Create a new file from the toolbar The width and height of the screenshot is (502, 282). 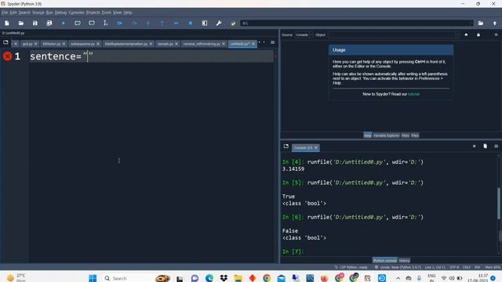point(7,23)
